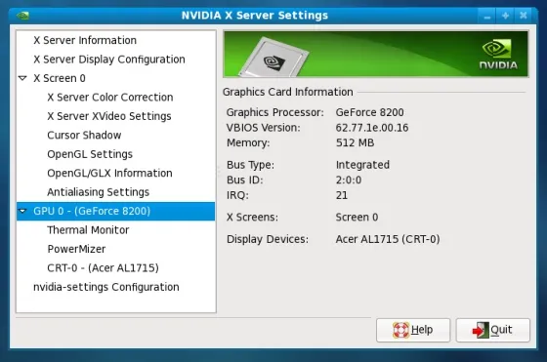Click the Memory label
Viewport: 547px width, 362px height.
[x=248, y=142]
